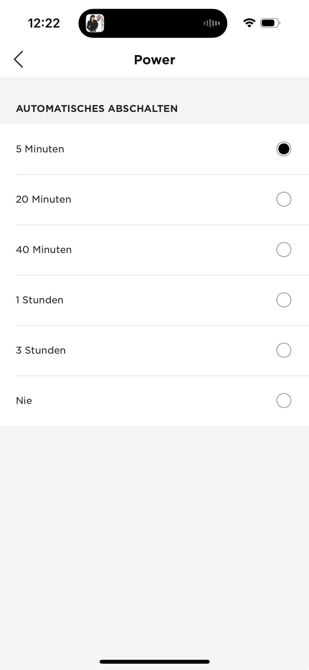
Task: Tap the "1 Stunden" option label
Action: (x=40, y=300)
